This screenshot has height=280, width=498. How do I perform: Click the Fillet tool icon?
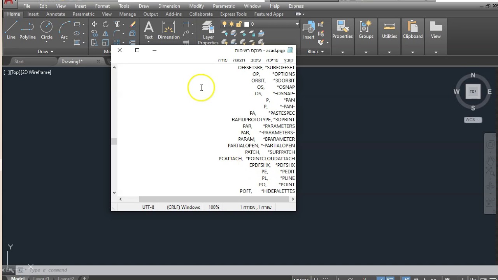[x=117, y=33]
